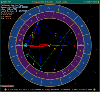Viewport: 100px width, 92px height.
Task: Click the Gemini sign in the zodiac ring
Action: pyautogui.click(x=83, y=63)
